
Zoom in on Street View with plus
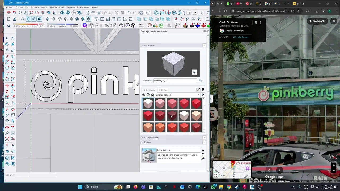coord(334,166)
